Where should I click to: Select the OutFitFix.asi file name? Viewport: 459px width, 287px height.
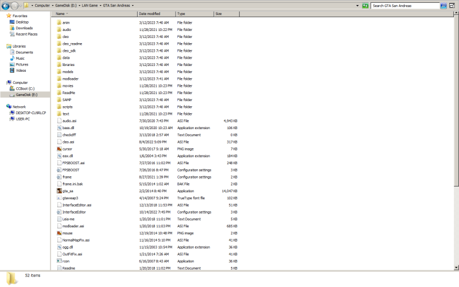[72, 254]
